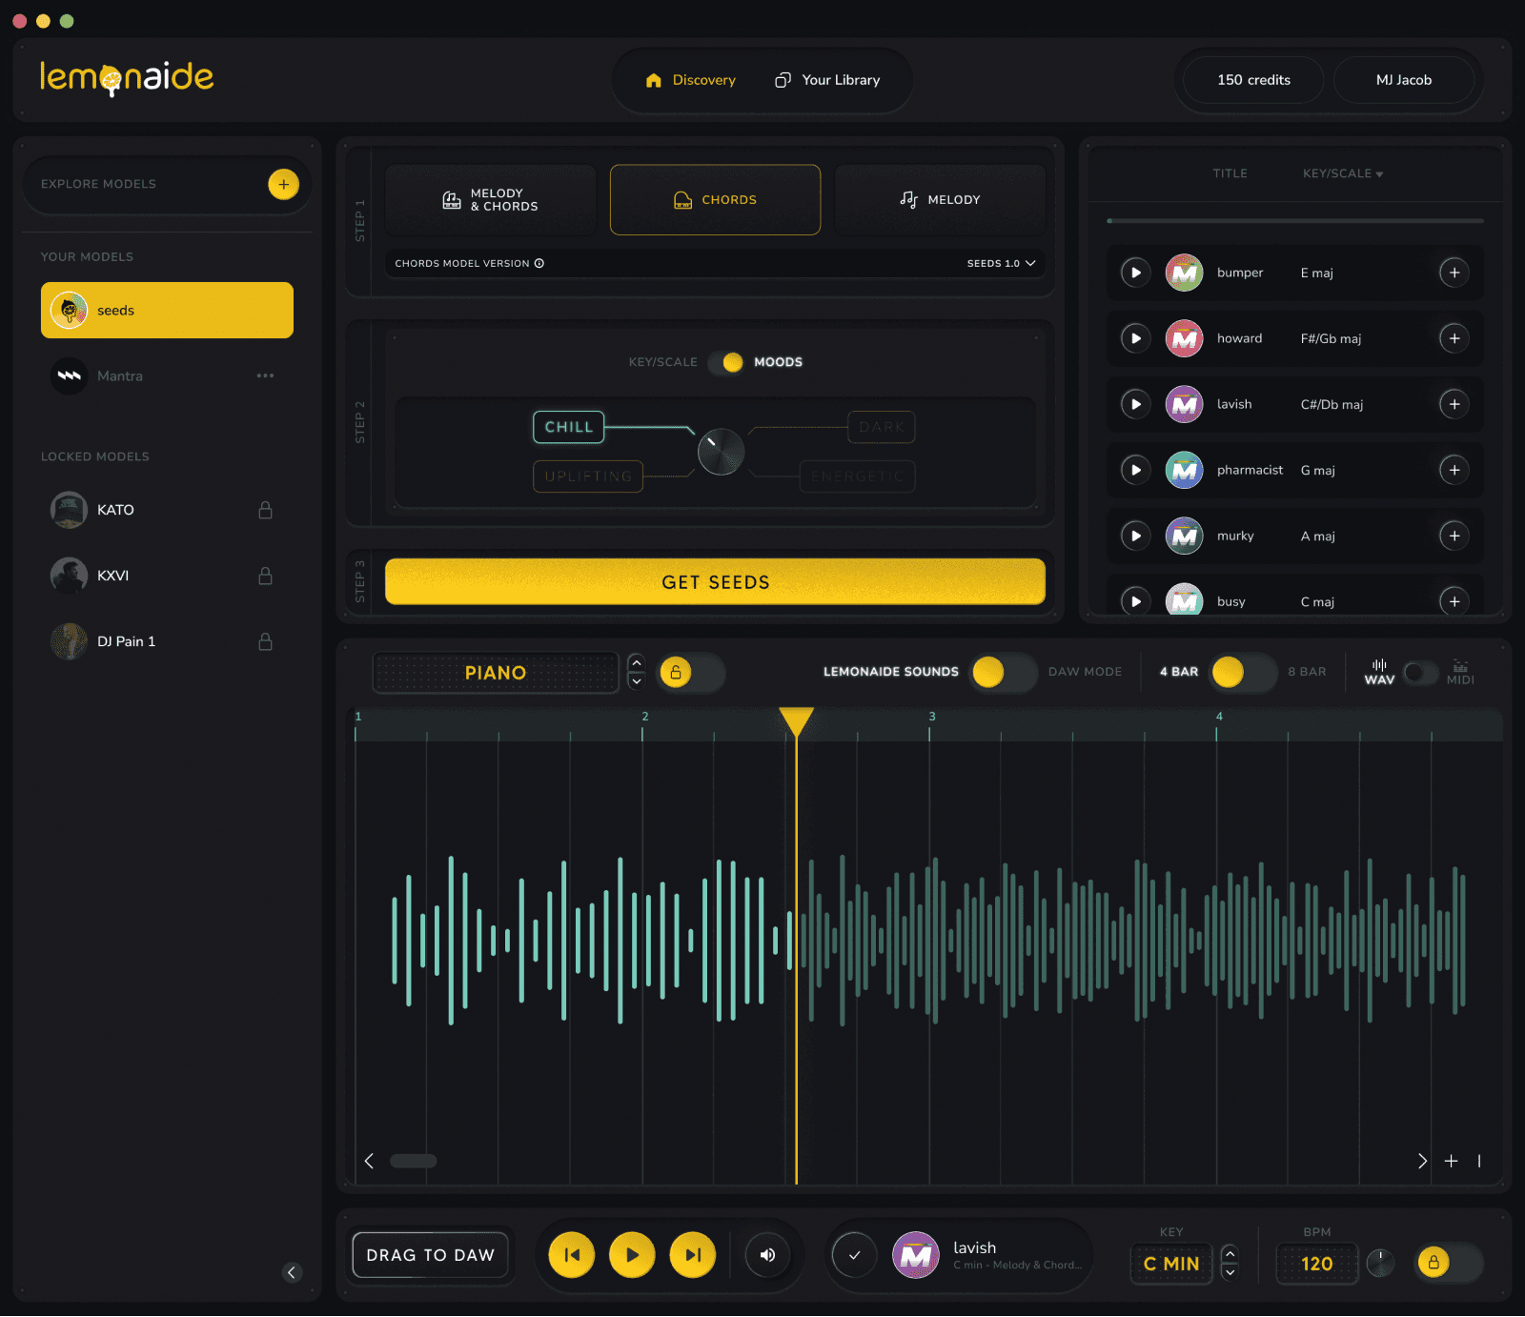Step the Piano instrument selector up
1525x1317 pixels.
click(x=637, y=662)
